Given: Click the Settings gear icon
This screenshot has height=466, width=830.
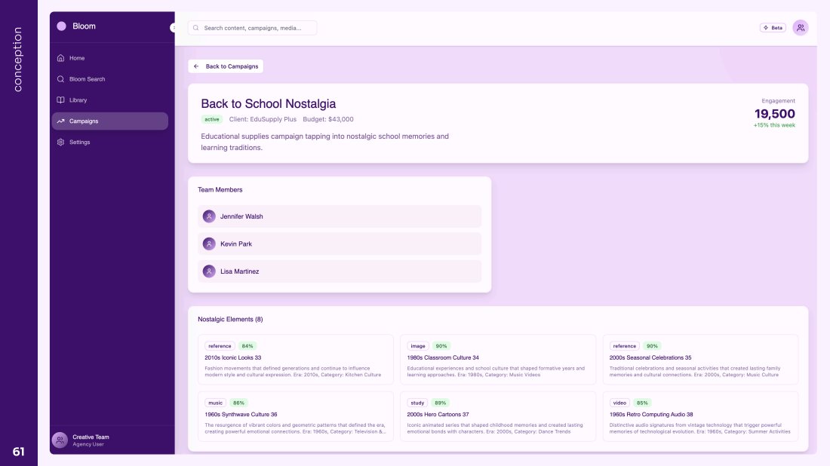Looking at the screenshot, I should (x=60, y=143).
